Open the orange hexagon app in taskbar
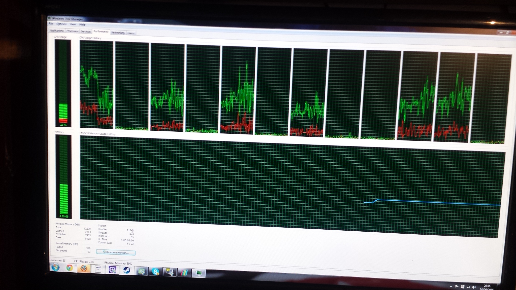Image resolution: width=516 pixels, height=290 pixels. tap(84, 268)
